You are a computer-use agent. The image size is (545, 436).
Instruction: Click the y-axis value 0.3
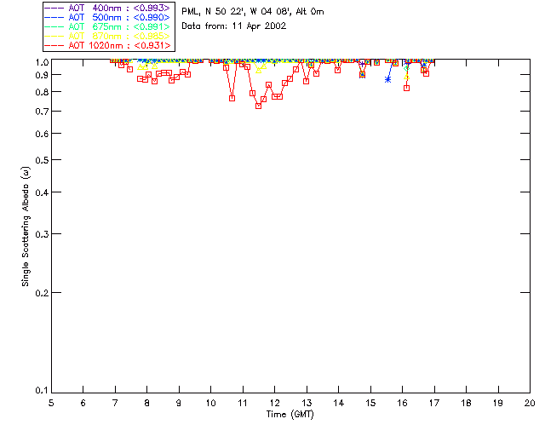tap(42, 234)
